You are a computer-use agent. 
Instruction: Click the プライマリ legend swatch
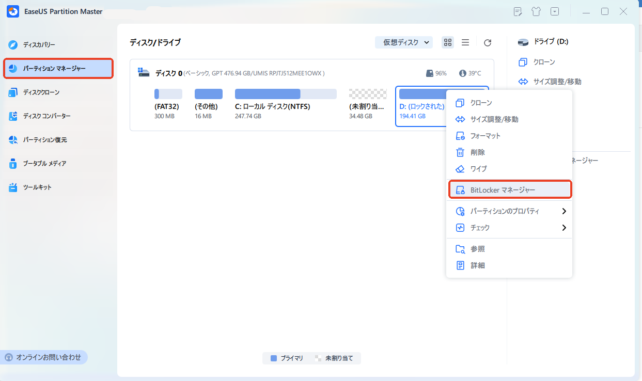pyautogui.click(x=274, y=358)
